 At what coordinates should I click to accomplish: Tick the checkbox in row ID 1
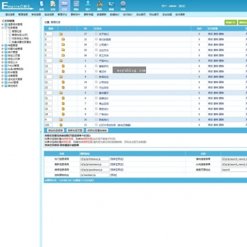point(96,61)
